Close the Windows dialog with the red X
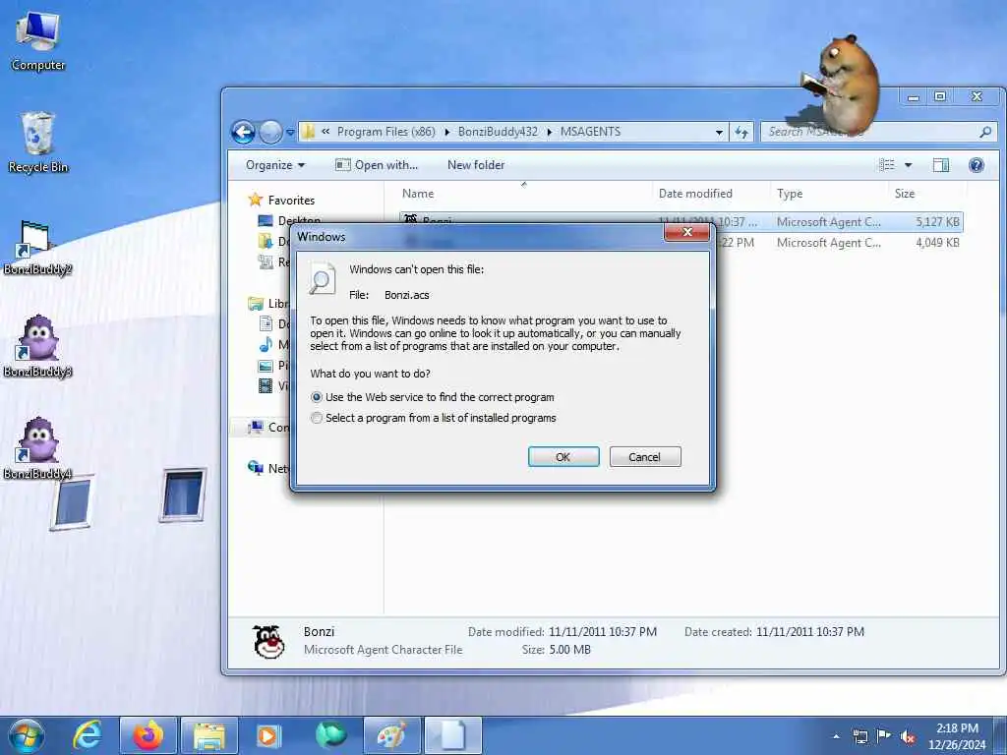Viewport: 1007px width, 755px height. click(686, 232)
